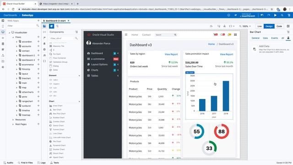Open Audits in bottom bar
This screenshot has width=293, height=165.
pos(8,163)
